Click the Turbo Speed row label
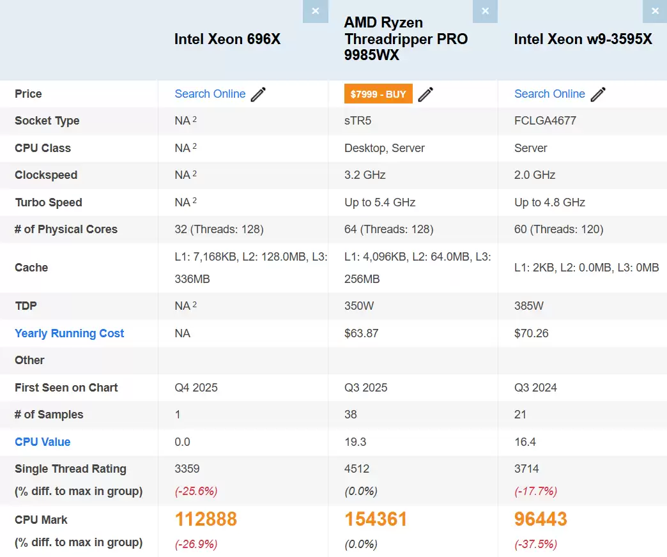667x557 pixels. coord(48,202)
